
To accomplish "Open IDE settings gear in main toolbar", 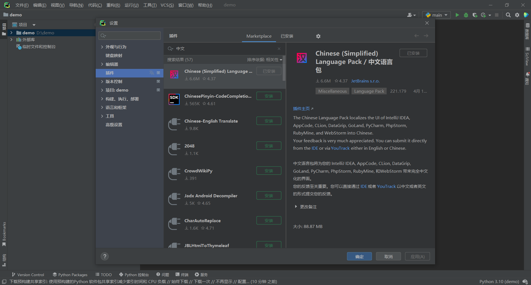I will click(517, 15).
